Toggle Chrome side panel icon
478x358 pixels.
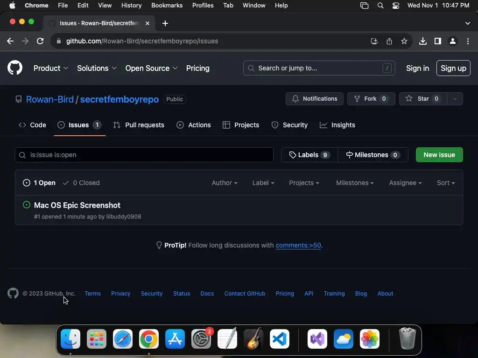tap(438, 41)
